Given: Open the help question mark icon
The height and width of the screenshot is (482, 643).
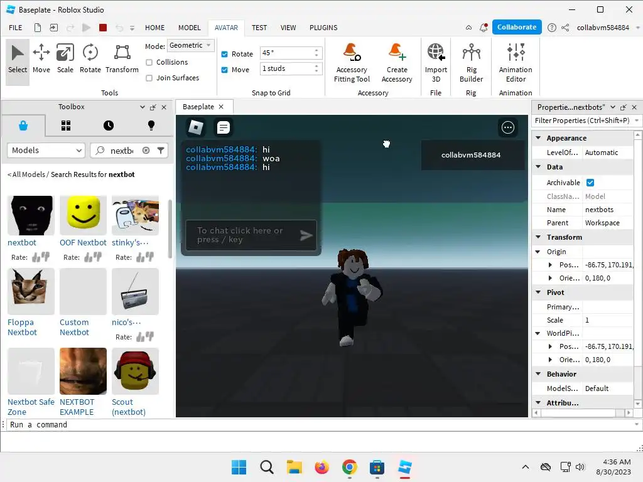Looking at the screenshot, I should (552, 28).
